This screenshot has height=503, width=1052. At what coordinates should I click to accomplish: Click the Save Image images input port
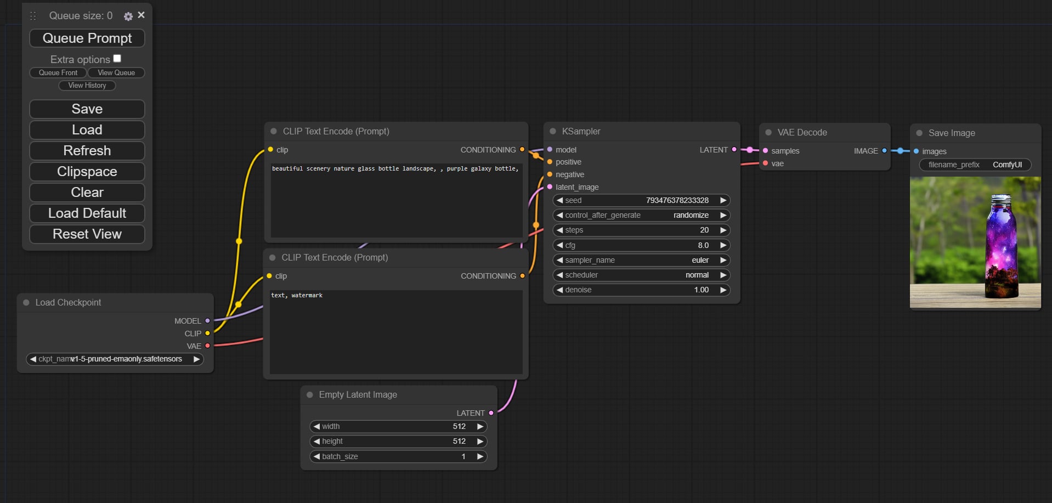click(x=916, y=151)
